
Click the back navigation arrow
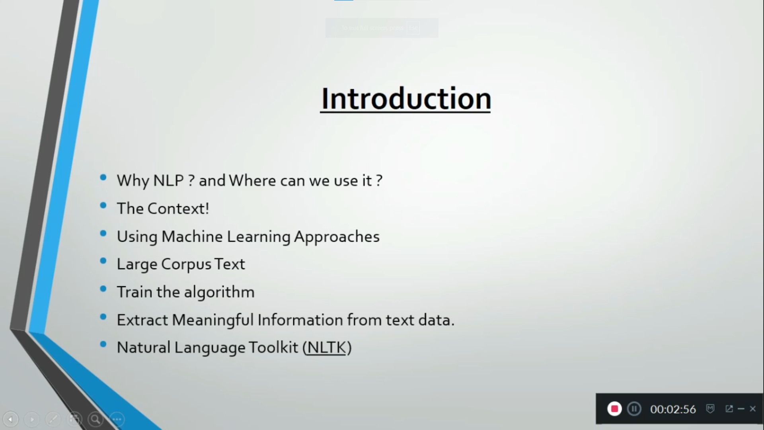[10, 419]
